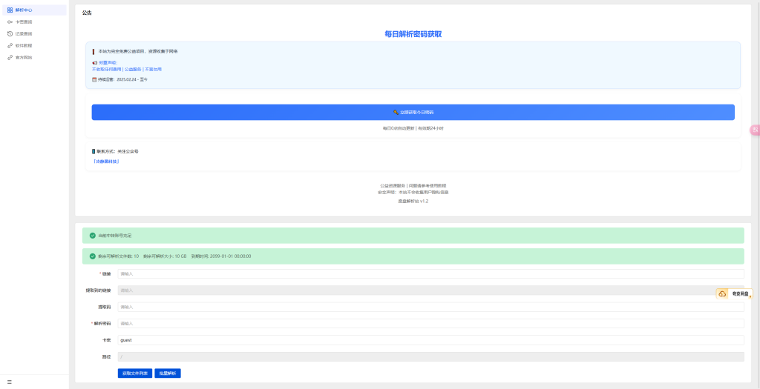Click the pink translate floating icon
Viewport: 760px width, 389px height.
tap(755, 130)
